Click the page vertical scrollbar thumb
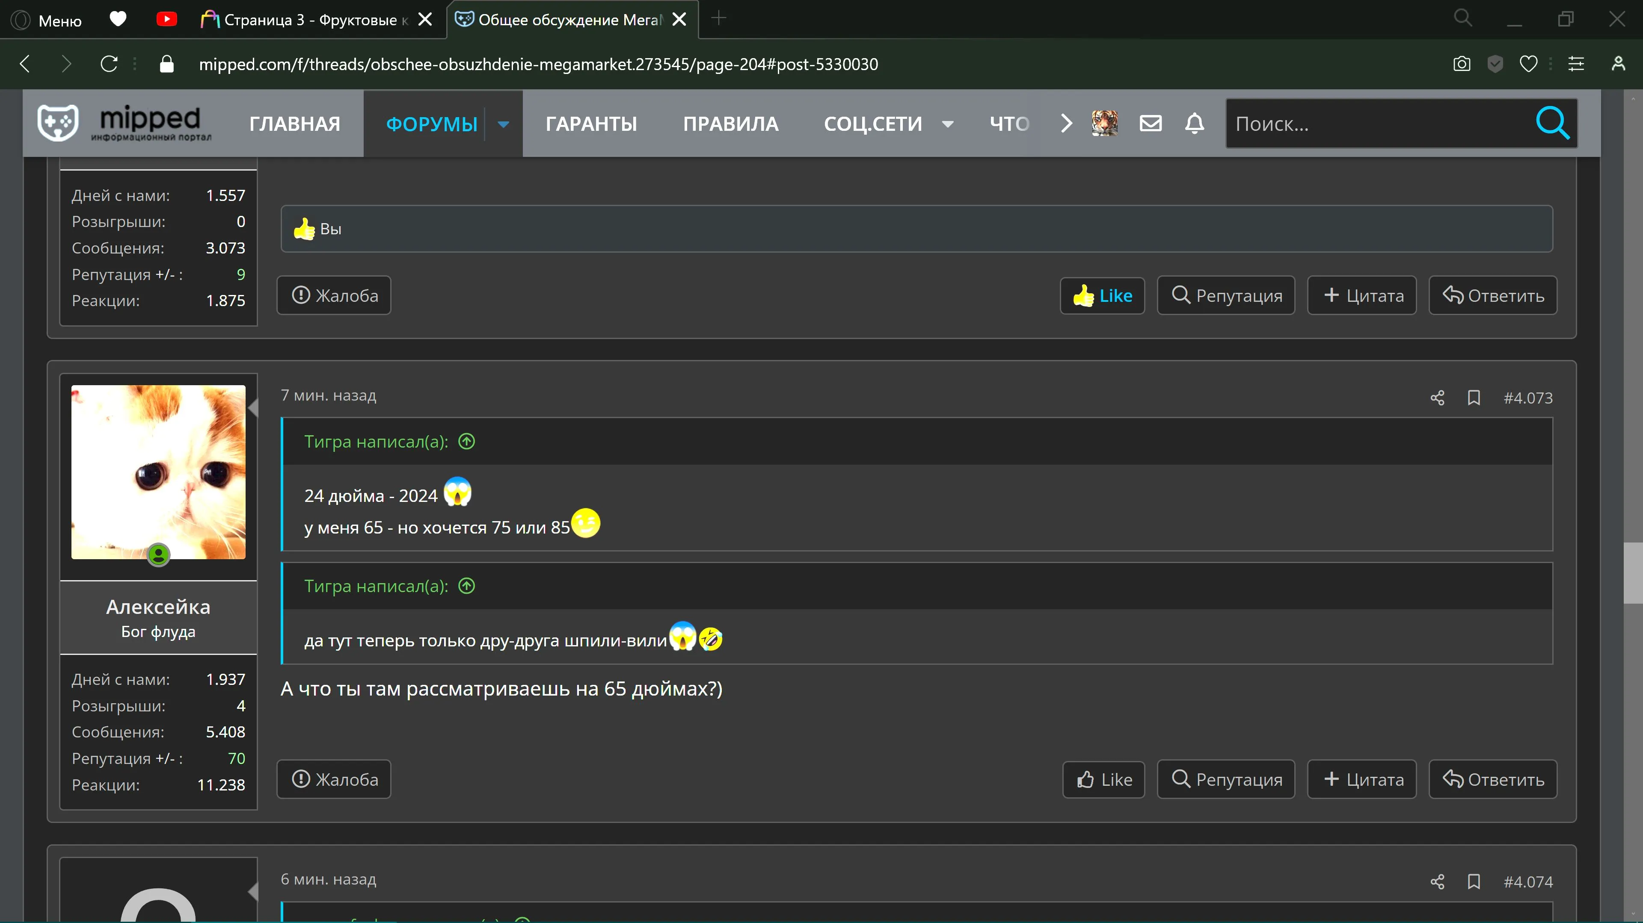This screenshot has height=923, width=1643. point(1633,572)
